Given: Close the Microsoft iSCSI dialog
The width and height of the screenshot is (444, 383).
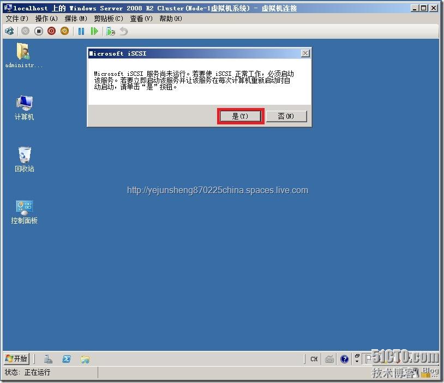Looking at the screenshot, I should pos(305,53).
